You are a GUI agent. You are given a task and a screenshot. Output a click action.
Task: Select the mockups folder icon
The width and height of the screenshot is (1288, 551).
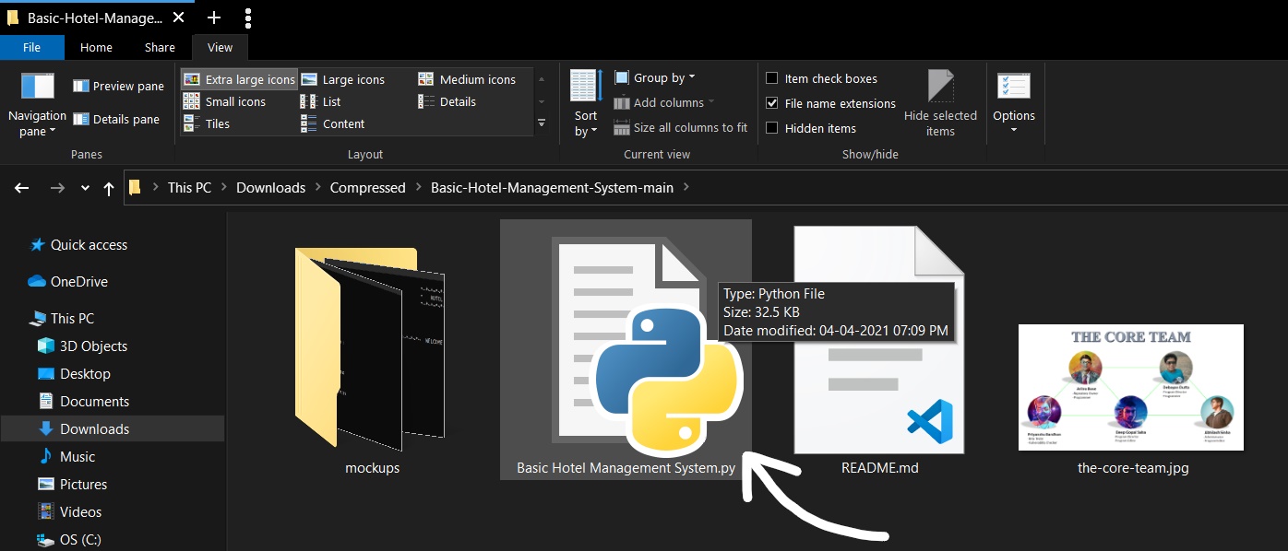[x=371, y=348]
